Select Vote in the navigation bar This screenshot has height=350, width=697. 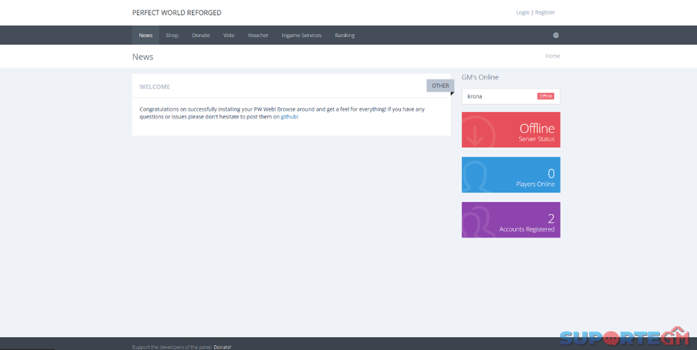pyautogui.click(x=229, y=36)
